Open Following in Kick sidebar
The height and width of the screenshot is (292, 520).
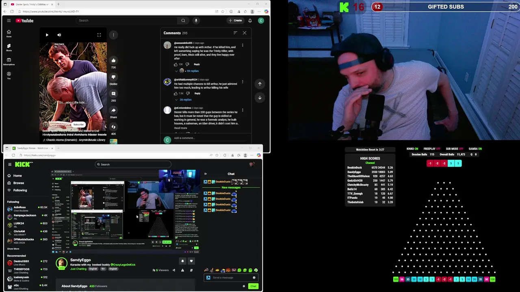point(20,190)
